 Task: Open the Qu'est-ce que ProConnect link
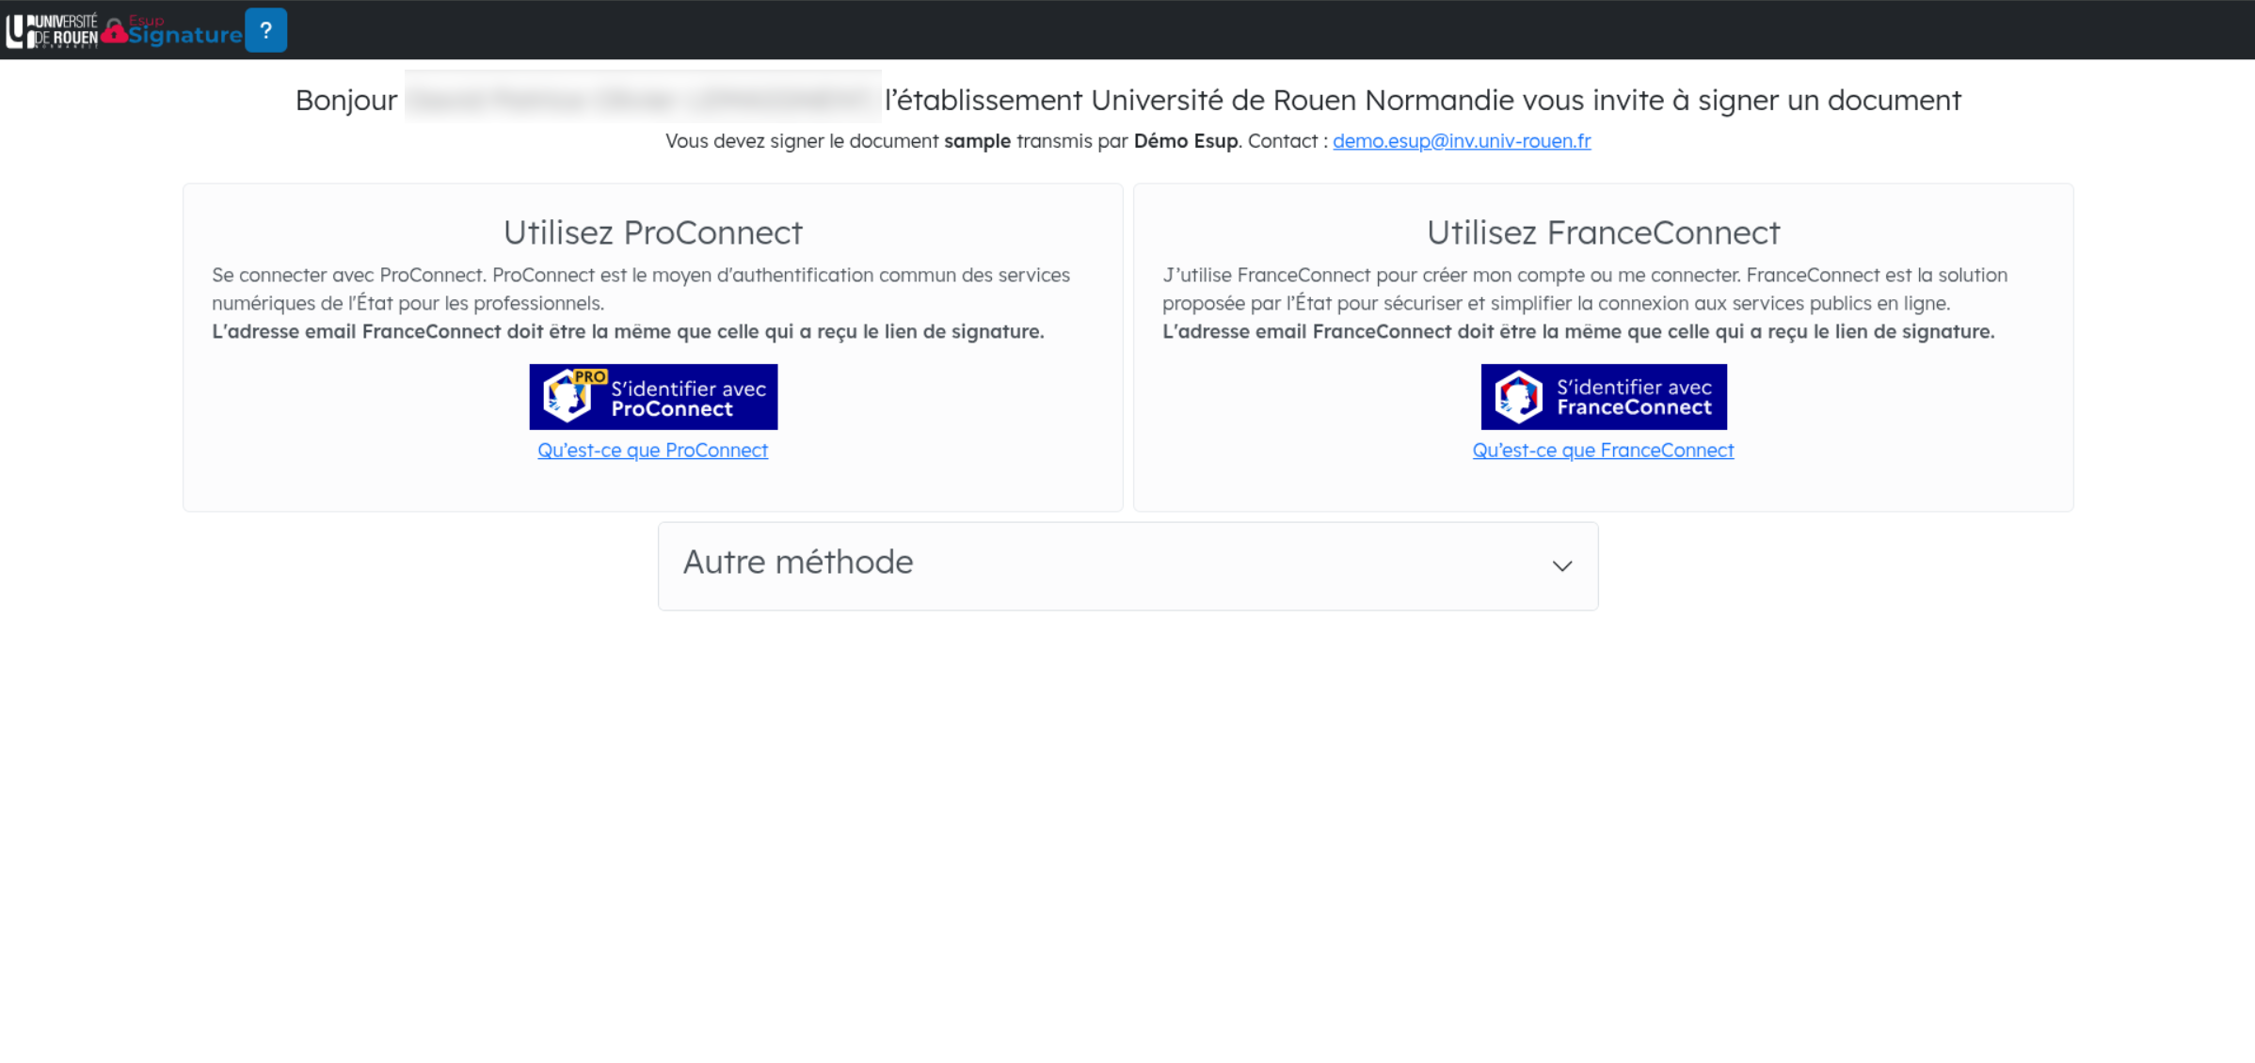[652, 451]
